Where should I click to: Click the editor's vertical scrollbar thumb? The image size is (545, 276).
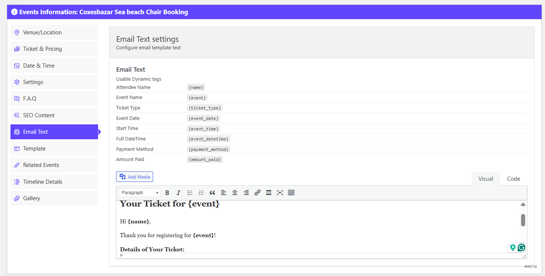pos(523,220)
